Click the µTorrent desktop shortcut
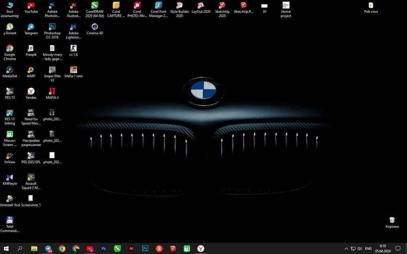 [10, 27]
